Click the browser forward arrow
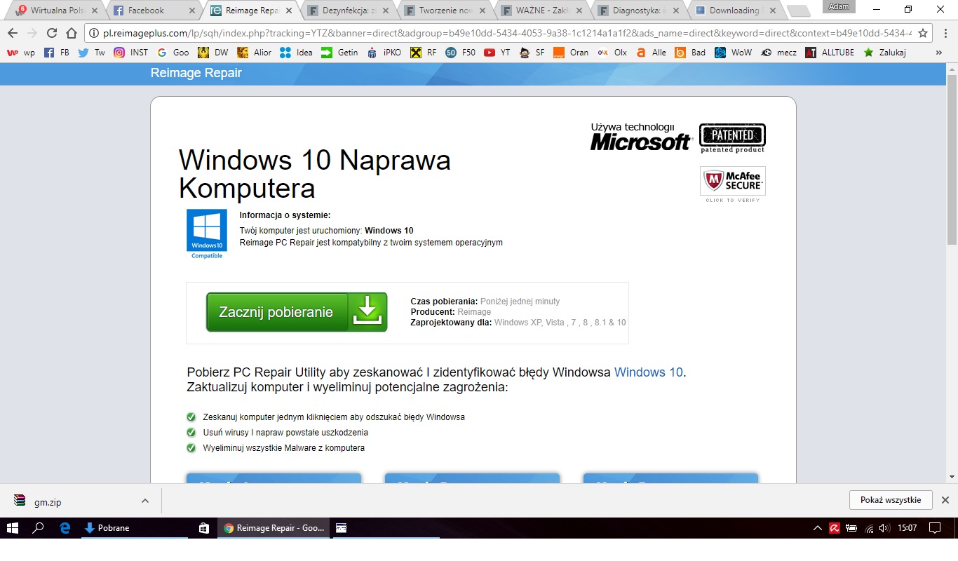Screen dimensions: 958x561 [32, 33]
